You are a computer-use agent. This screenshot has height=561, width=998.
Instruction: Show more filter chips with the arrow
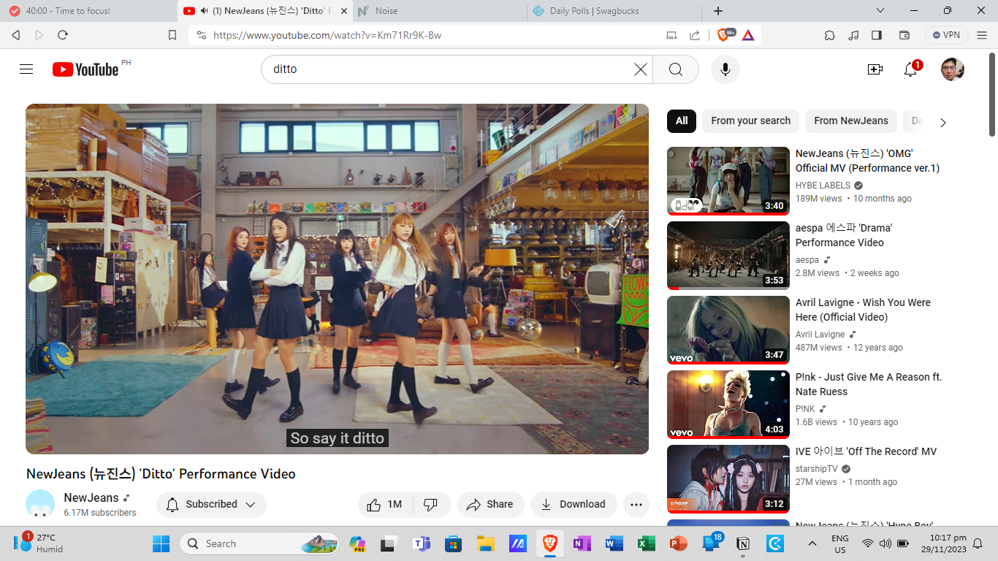[x=942, y=122]
